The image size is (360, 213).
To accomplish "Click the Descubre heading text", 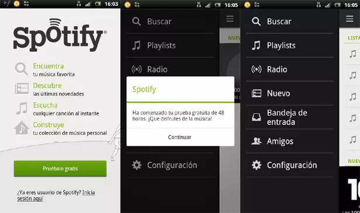I will click(x=47, y=86).
